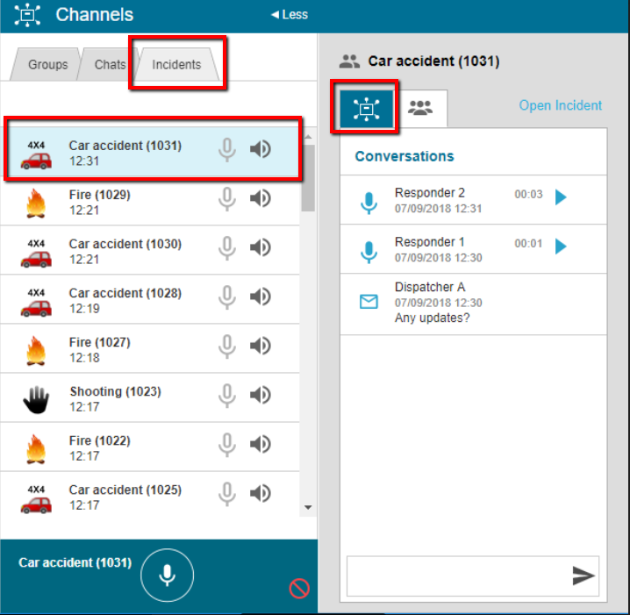Play the Responder 1 voice message
The width and height of the screenshot is (630, 615).
(562, 247)
